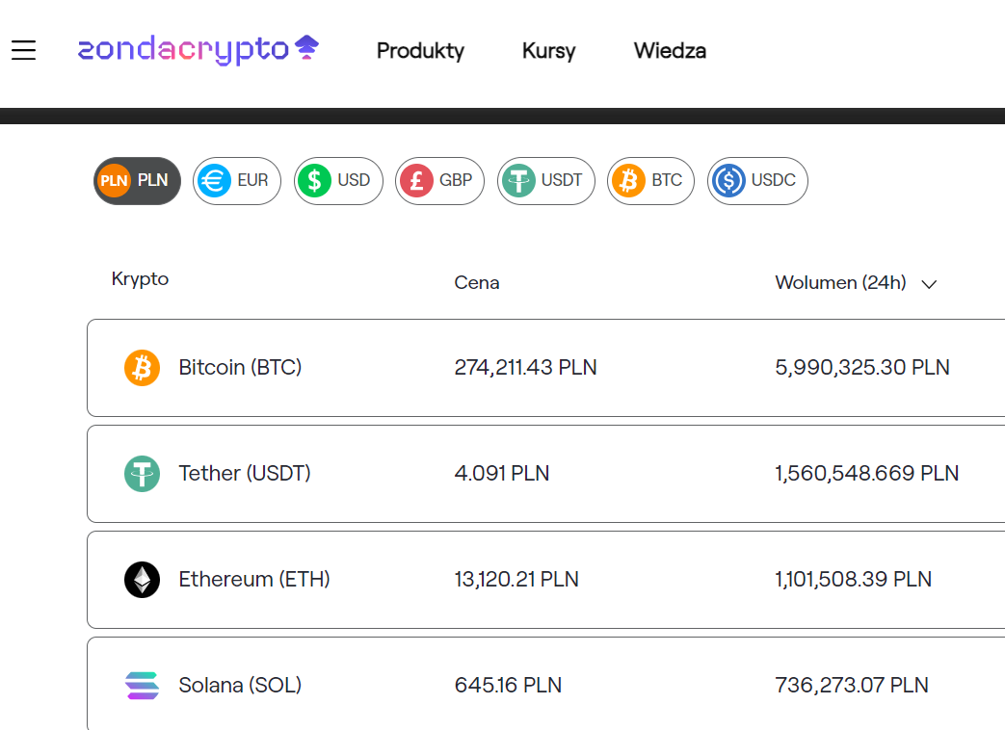Screen dimensions: 1005x730
Task: Open the Ethereum (ETH) name link
Action: click(253, 580)
